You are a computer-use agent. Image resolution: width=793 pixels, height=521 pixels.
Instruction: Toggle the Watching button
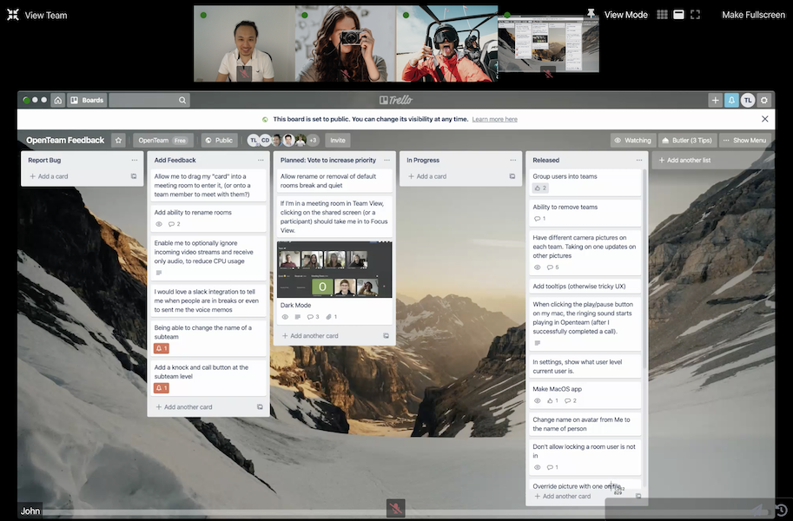pos(632,140)
